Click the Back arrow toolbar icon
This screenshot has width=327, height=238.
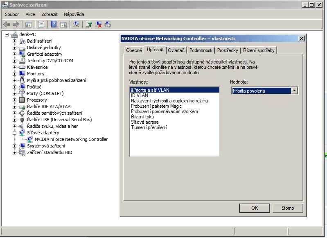point(7,25)
